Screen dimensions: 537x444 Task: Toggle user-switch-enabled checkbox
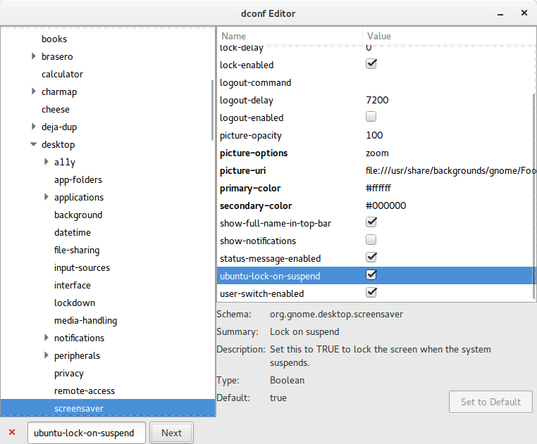[x=371, y=293]
